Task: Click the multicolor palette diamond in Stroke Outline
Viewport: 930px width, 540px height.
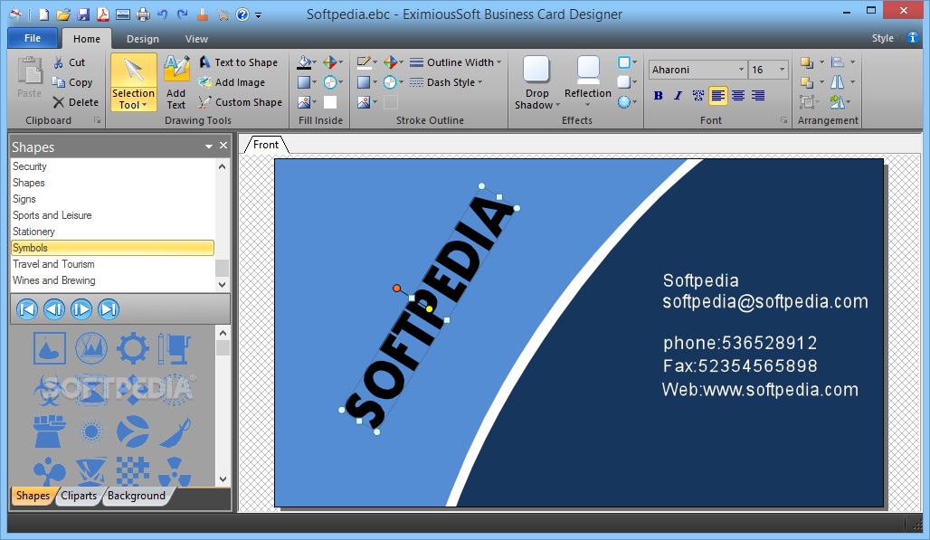Action: [390, 62]
